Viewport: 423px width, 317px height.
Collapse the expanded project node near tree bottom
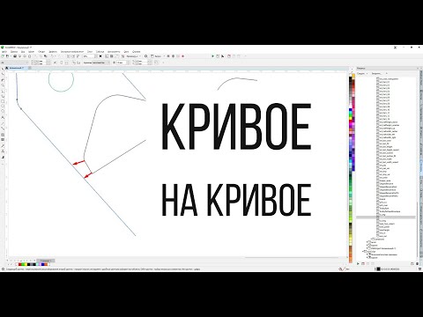pyautogui.click(x=363, y=251)
